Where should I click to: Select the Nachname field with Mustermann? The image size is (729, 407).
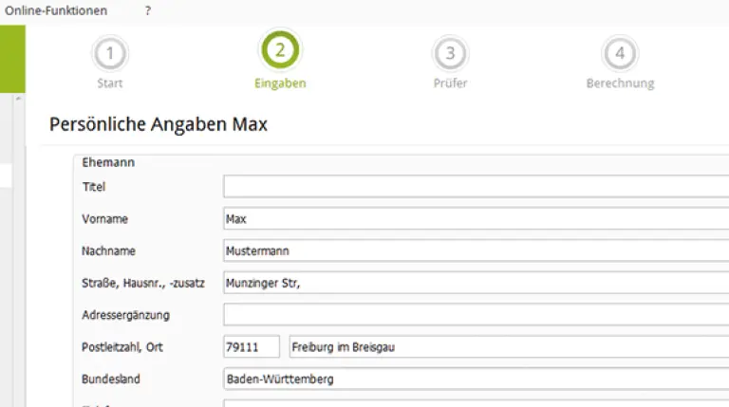(x=475, y=251)
